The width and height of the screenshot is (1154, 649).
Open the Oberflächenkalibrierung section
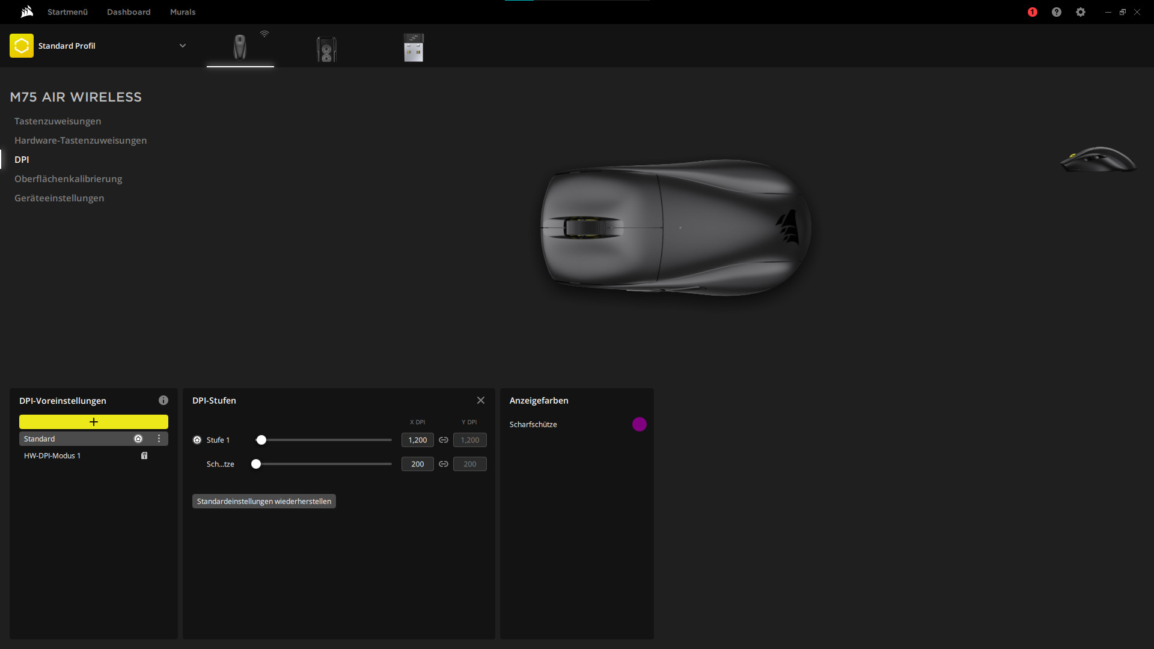pyautogui.click(x=68, y=178)
